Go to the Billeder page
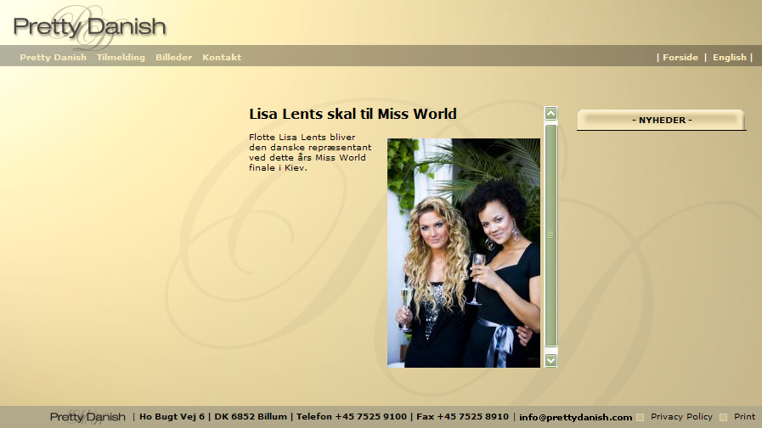 (x=173, y=58)
